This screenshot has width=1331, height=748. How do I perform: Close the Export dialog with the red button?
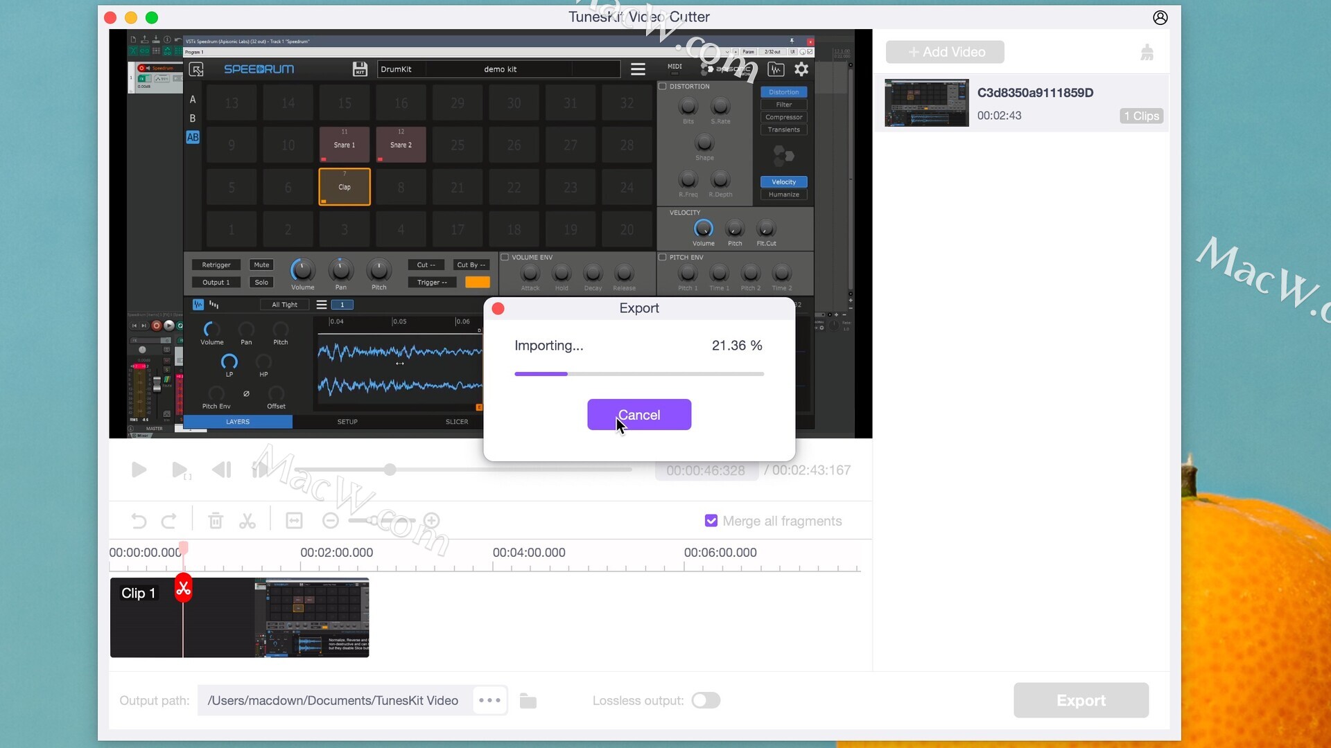tap(498, 308)
